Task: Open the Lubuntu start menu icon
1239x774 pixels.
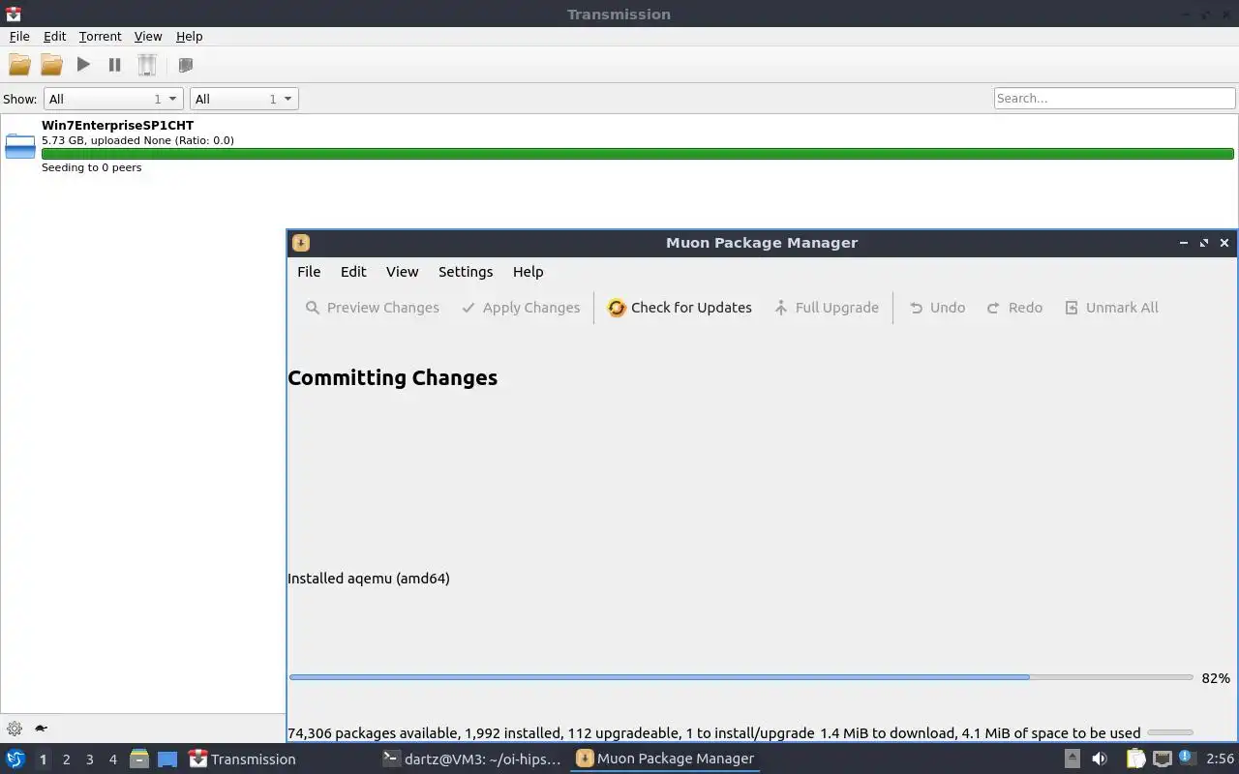Action: tap(15, 759)
